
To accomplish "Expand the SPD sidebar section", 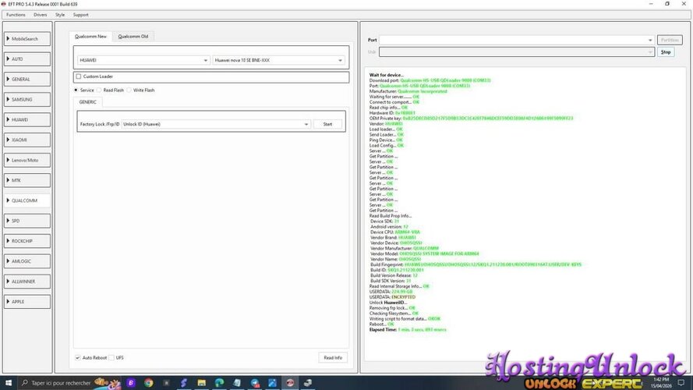I will [27, 221].
